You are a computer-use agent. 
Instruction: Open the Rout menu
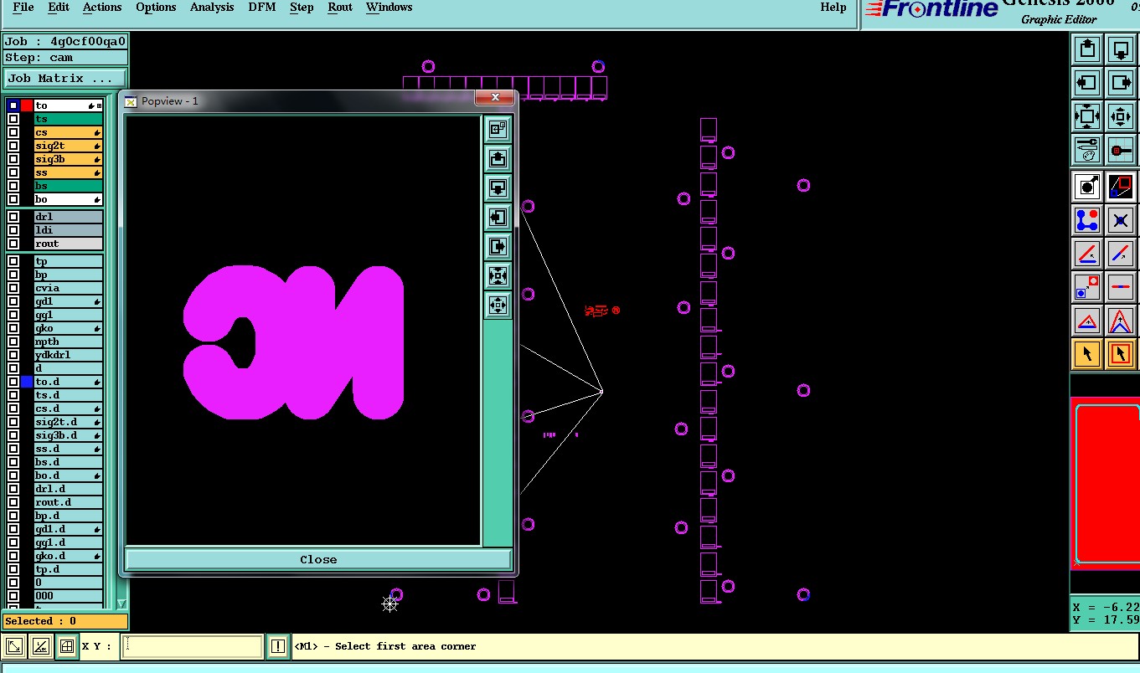point(340,8)
